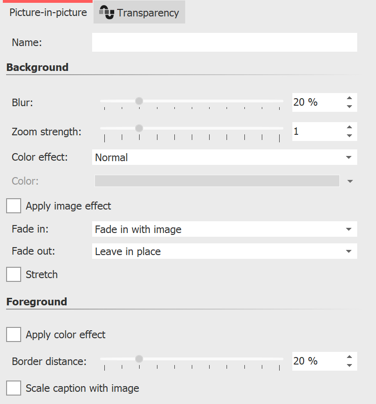Select the Color swatch bar
The height and width of the screenshot is (404, 376).
[x=218, y=181]
